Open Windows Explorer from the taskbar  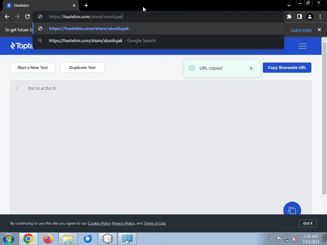point(68,239)
